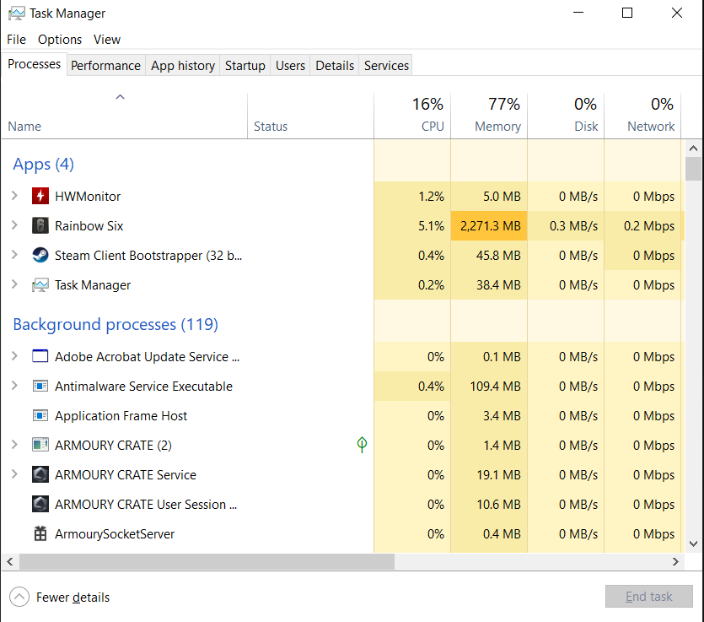Sort processes by Memory column
Screen dimensions: 704x622
(x=489, y=116)
